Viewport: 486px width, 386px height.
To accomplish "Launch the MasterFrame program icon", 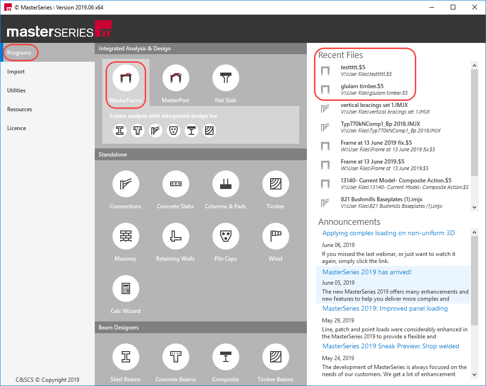I will coord(125,78).
